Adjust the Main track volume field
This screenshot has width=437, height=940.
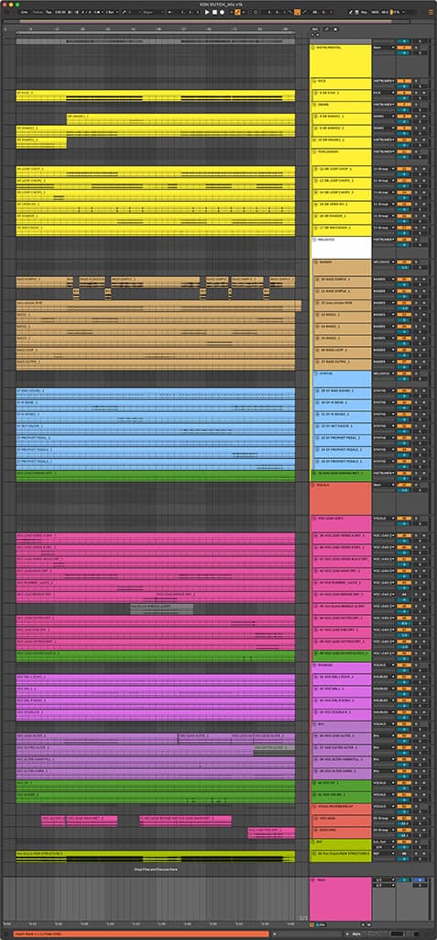coord(403,879)
